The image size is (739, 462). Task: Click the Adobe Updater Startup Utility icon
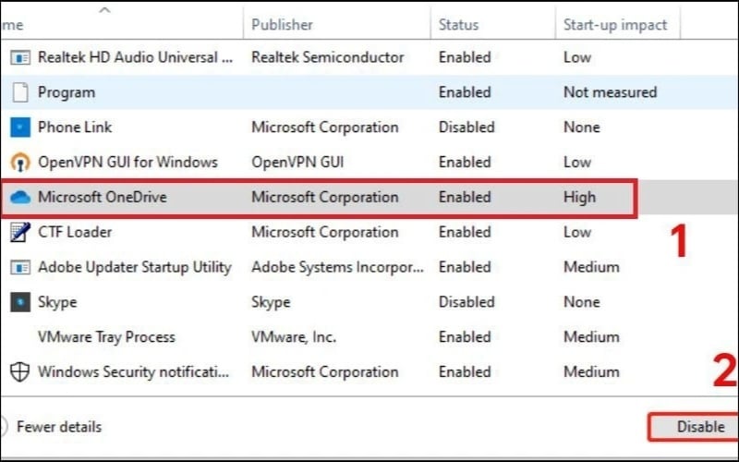pos(19,267)
